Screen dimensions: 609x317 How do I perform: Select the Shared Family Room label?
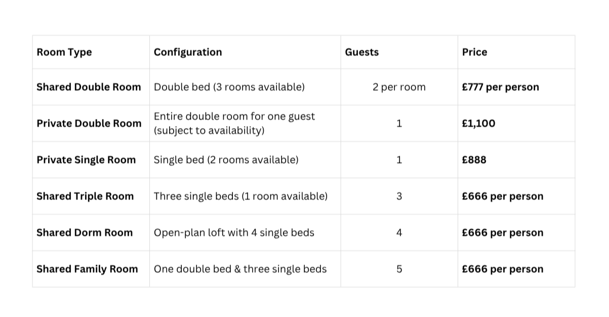(87, 269)
